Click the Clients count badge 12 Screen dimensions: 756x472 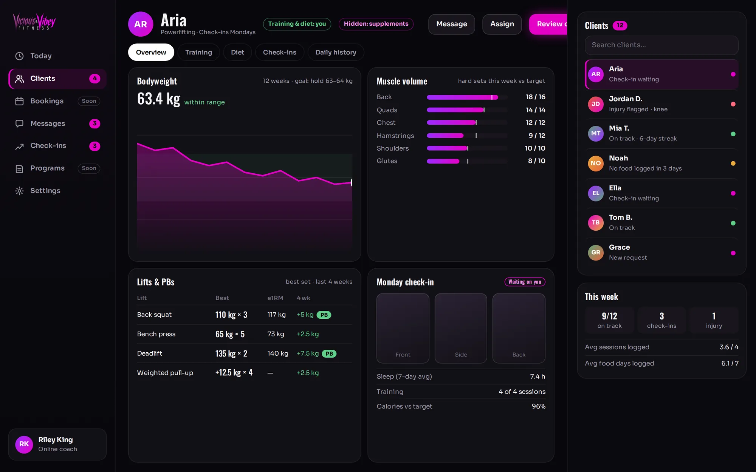click(620, 25)
